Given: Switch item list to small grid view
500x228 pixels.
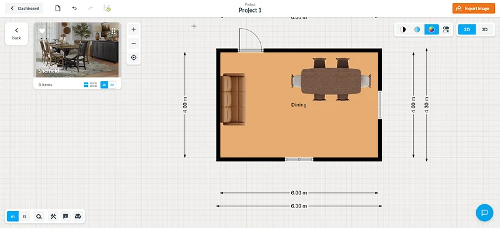Looking at the screenshot, I should coord(93,85).
